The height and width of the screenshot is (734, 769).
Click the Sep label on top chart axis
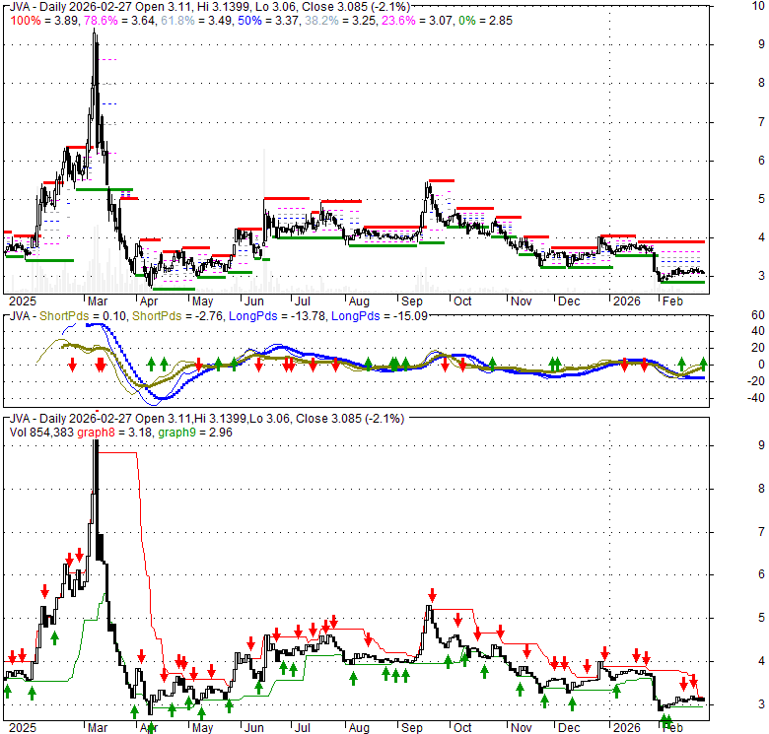point(411,300)
